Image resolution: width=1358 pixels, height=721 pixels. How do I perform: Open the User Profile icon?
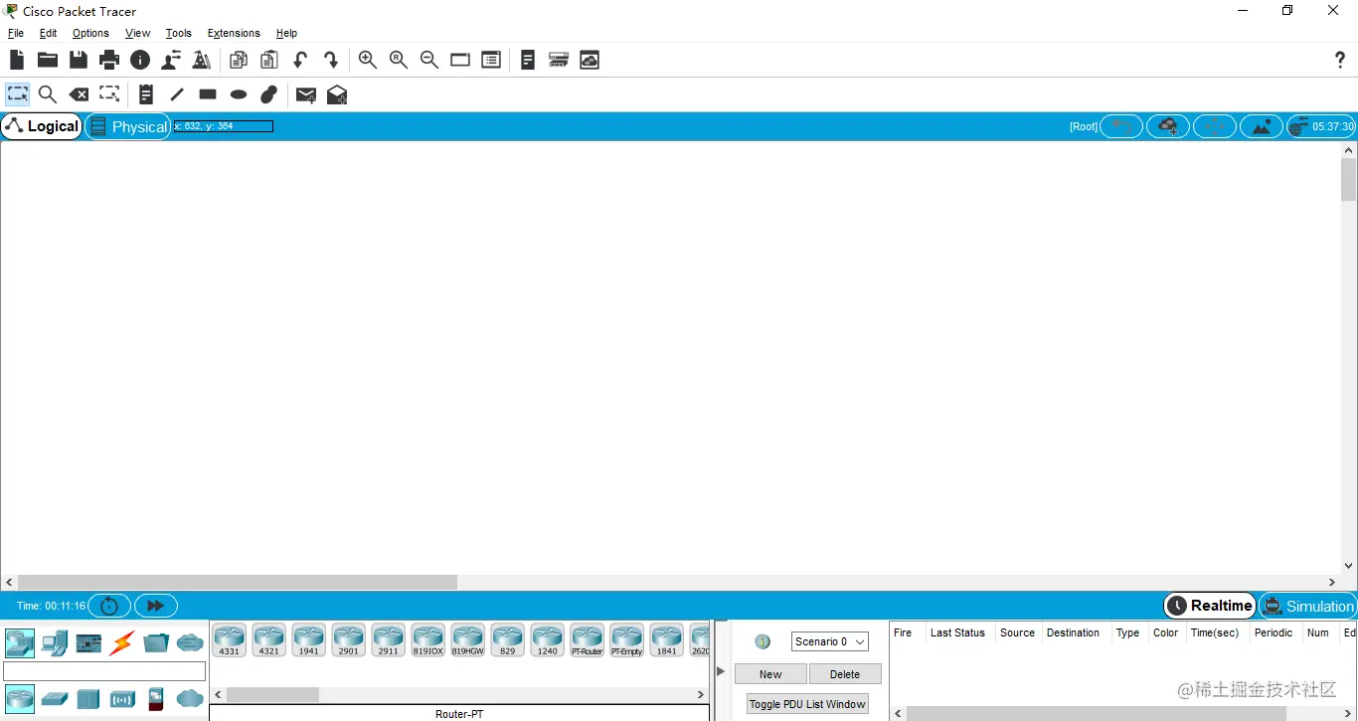[171, 60]
